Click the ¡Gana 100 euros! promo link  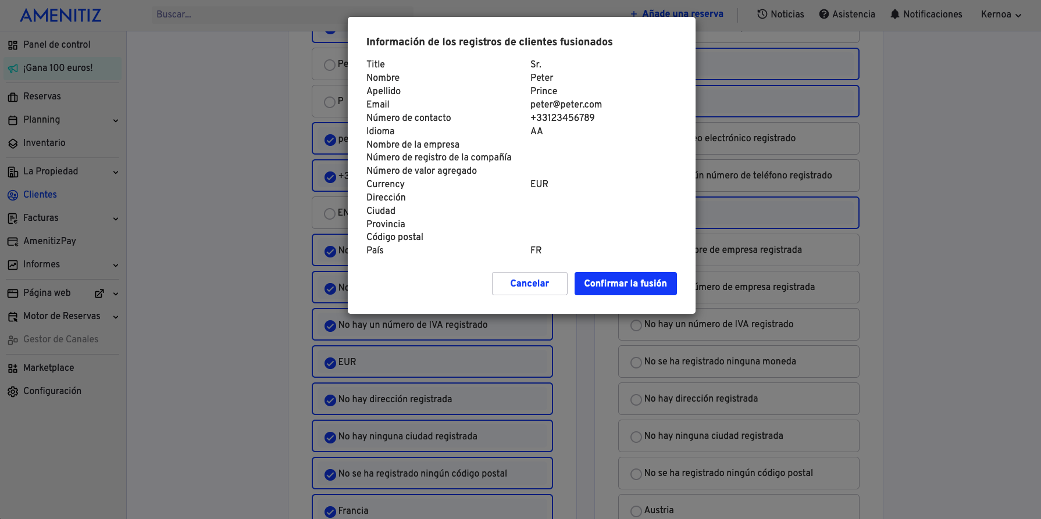(x=63, y=68)
